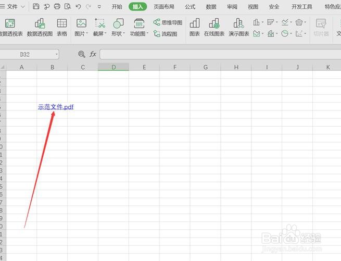
Task: Click the Undo arrow icon
Action: [78, 7]
